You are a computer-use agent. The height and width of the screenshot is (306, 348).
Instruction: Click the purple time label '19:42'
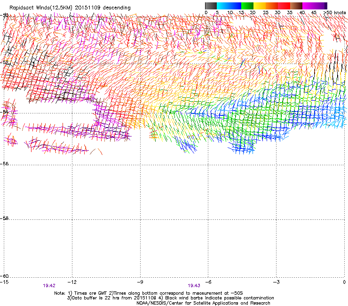click(x=49, y=286)
